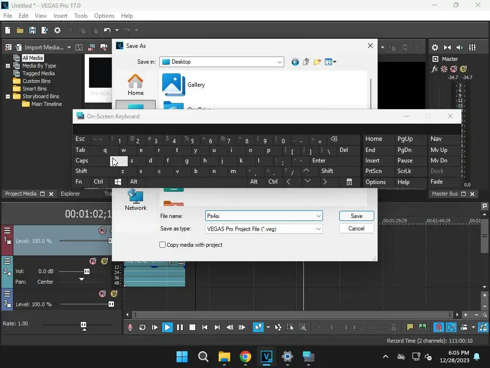Click the Rate slider handle
The height and width of the screenshot is (368, 490).
coord(83,325)
